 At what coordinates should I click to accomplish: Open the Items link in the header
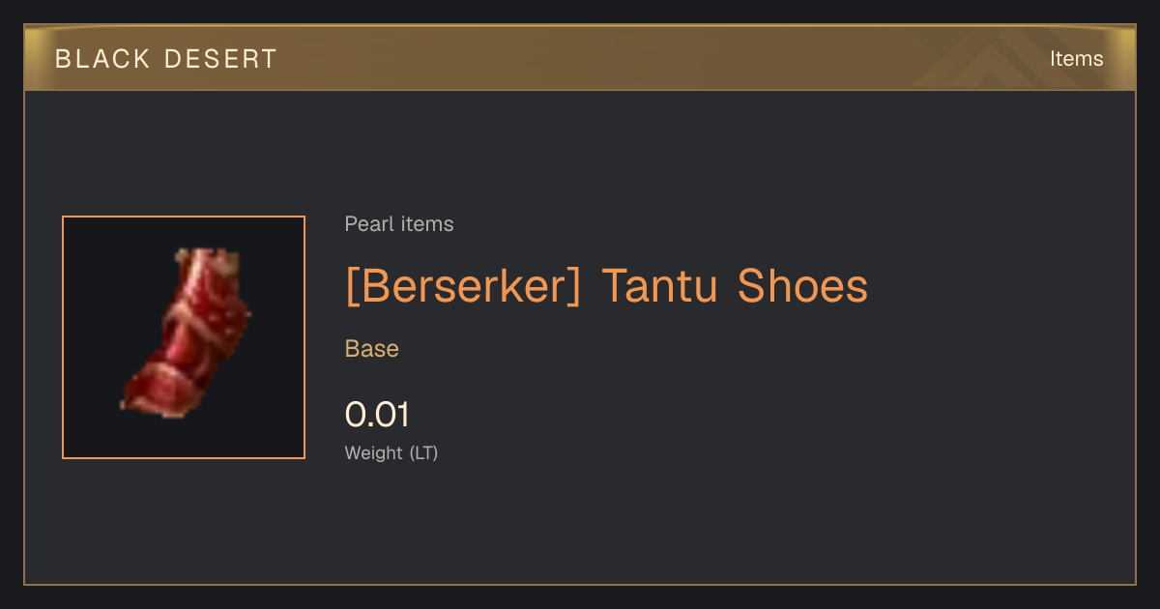(x=1076, y=59)
